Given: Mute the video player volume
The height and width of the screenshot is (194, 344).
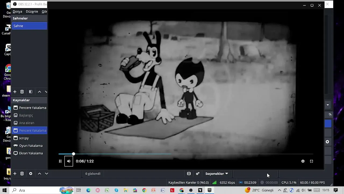Looking at the screenshot, I should (69, 161).
